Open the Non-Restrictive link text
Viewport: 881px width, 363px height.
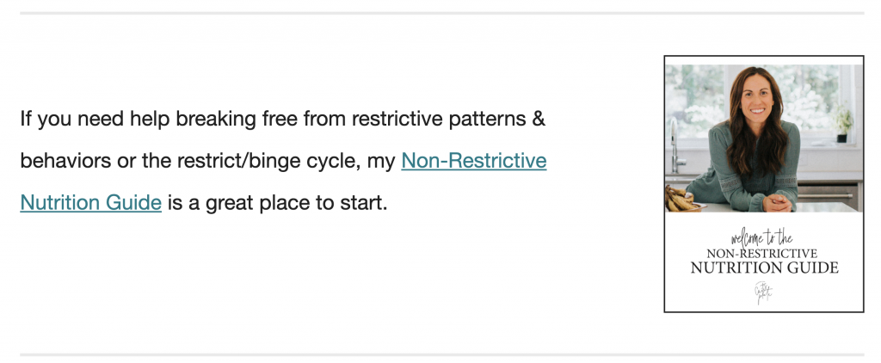coord(474,161)
